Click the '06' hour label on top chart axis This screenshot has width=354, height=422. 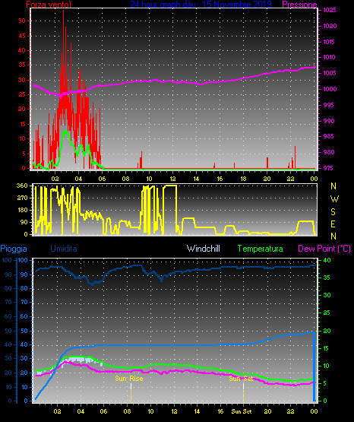[x=102, y=179]
